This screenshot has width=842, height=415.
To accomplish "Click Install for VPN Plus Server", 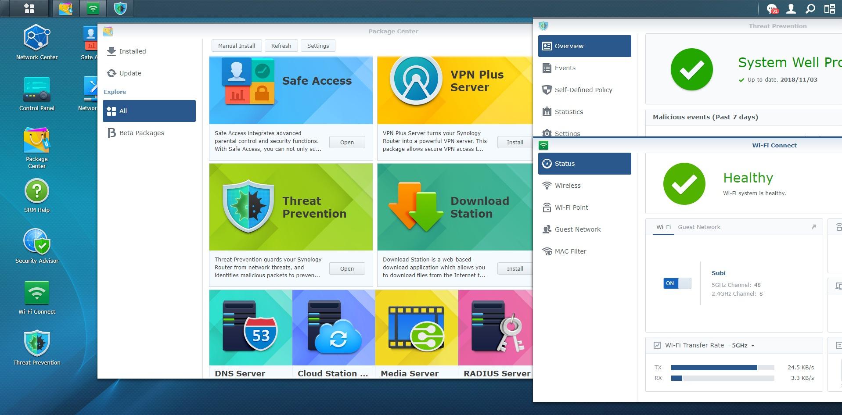I will (x=515, y=142).
